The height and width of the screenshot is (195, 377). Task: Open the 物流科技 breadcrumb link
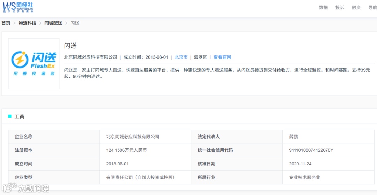(27, 23)
